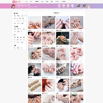Open the hands on gold-rimmed agate plate photo
This screenshot has width=103, height=103.
click(35, 54)
